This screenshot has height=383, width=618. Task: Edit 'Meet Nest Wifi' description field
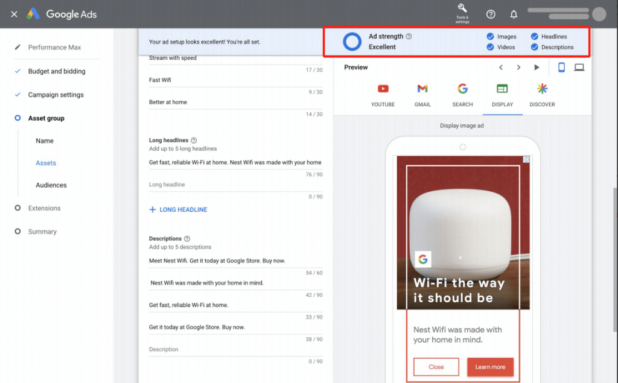(x=236, y=261)
